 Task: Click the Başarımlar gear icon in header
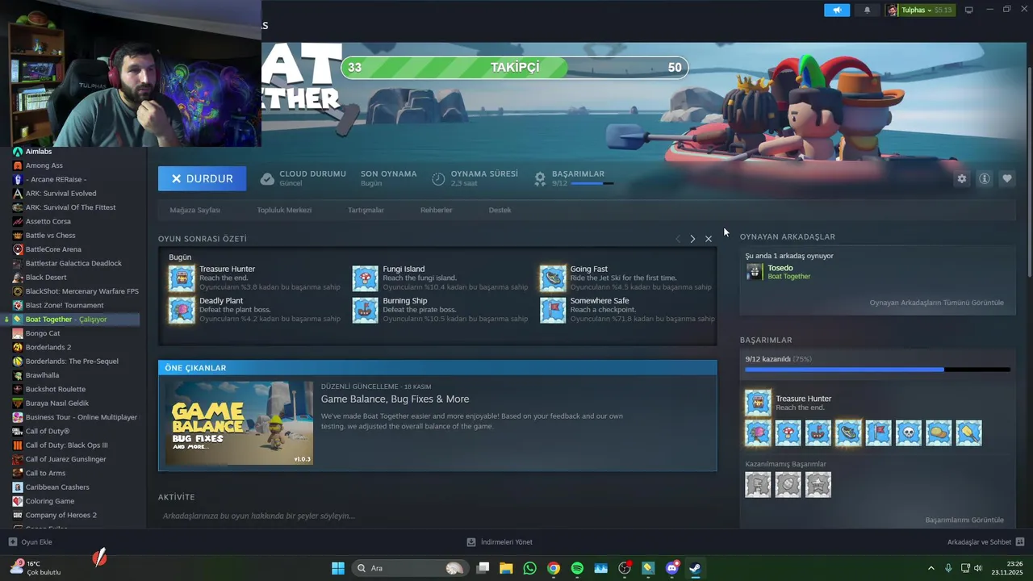click(x=540, y=178)
